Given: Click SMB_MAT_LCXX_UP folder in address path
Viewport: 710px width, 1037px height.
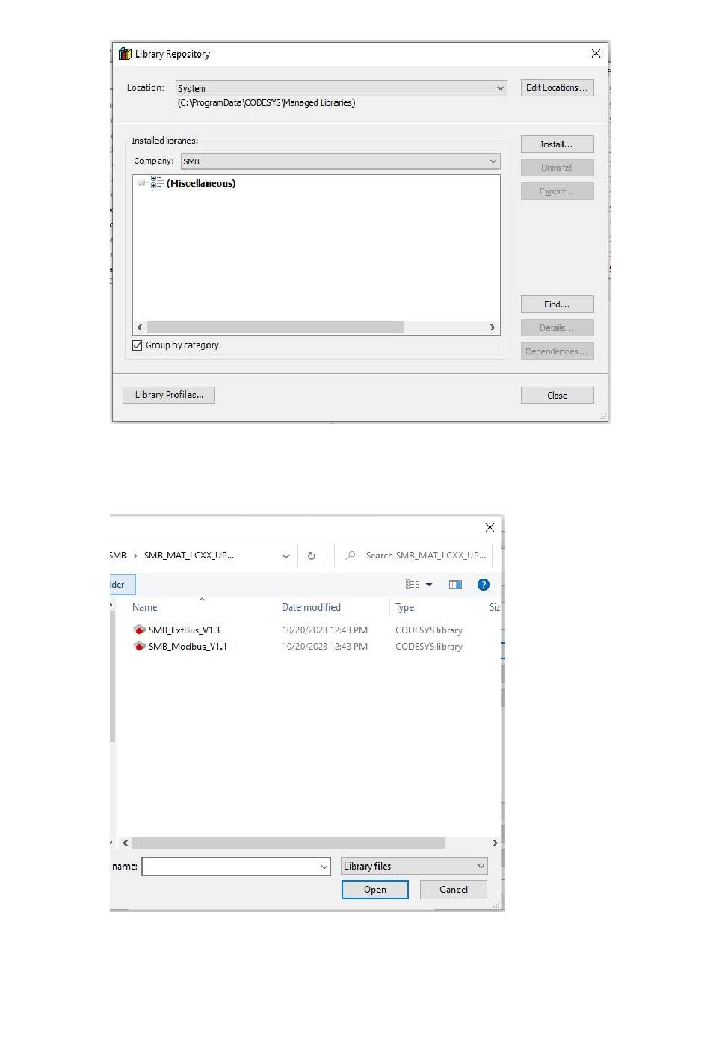Looking at the screenshot, I should pyautogui.click(x=188, y=556).
